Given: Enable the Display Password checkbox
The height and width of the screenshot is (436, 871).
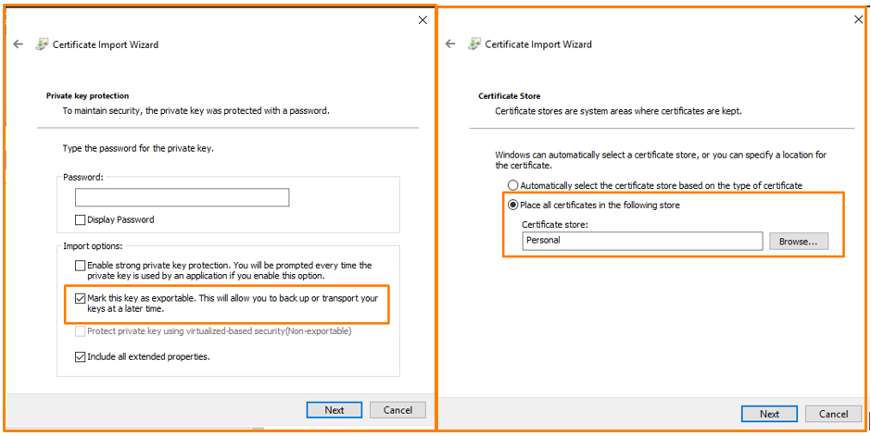Looking at the screenshot, I should [81, 219].
